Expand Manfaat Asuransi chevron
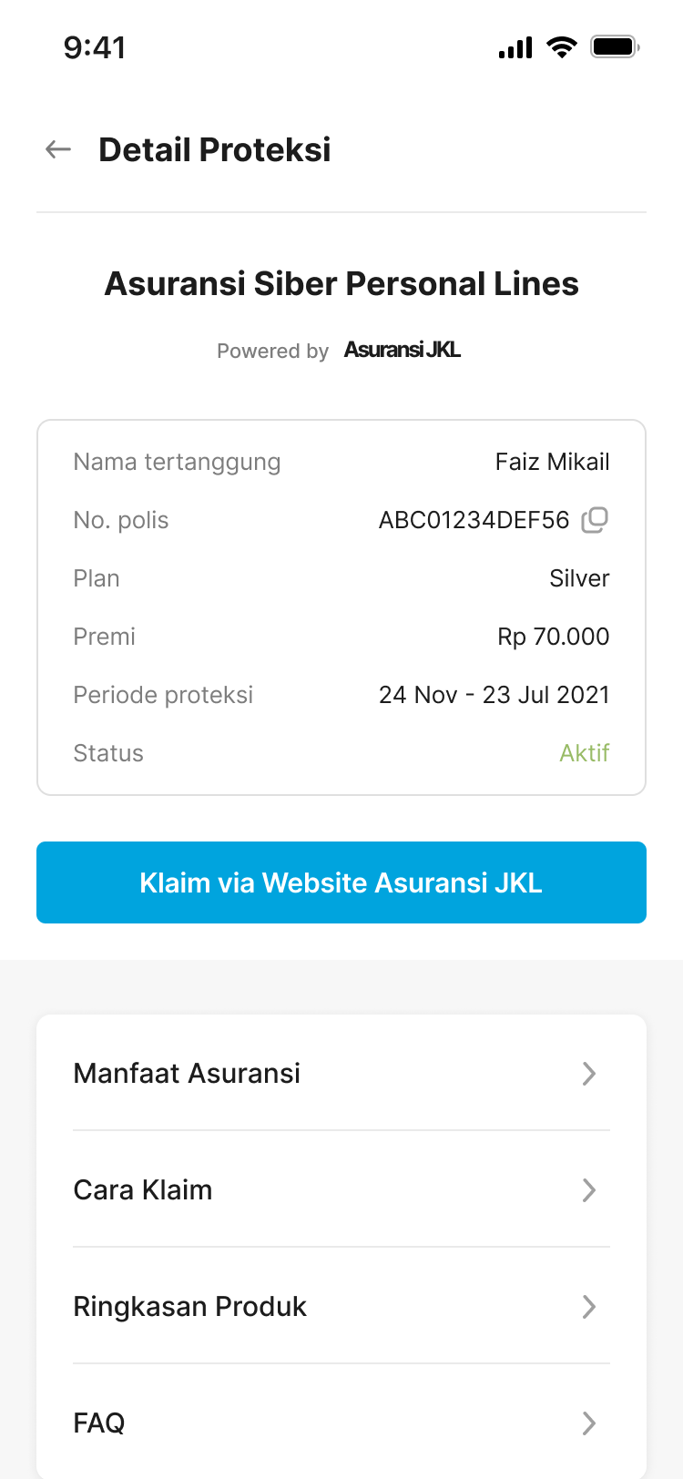 589,1074
